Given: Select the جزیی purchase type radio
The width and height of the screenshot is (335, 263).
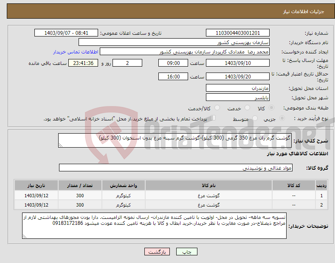Looking at the screenshot, I should pos(282,118).
